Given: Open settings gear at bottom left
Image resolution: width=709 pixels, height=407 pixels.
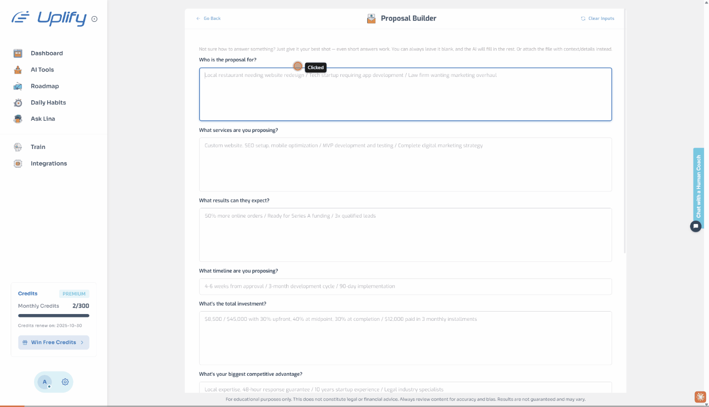Looking at the screenshot, I should [65, 382].
